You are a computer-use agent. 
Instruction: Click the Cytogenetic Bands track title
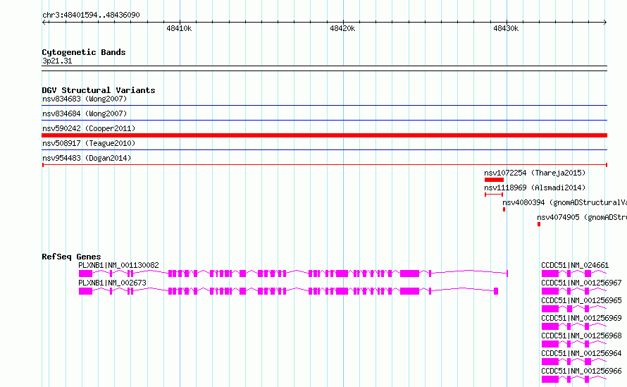pyautogui.click(x=84, y=52)
